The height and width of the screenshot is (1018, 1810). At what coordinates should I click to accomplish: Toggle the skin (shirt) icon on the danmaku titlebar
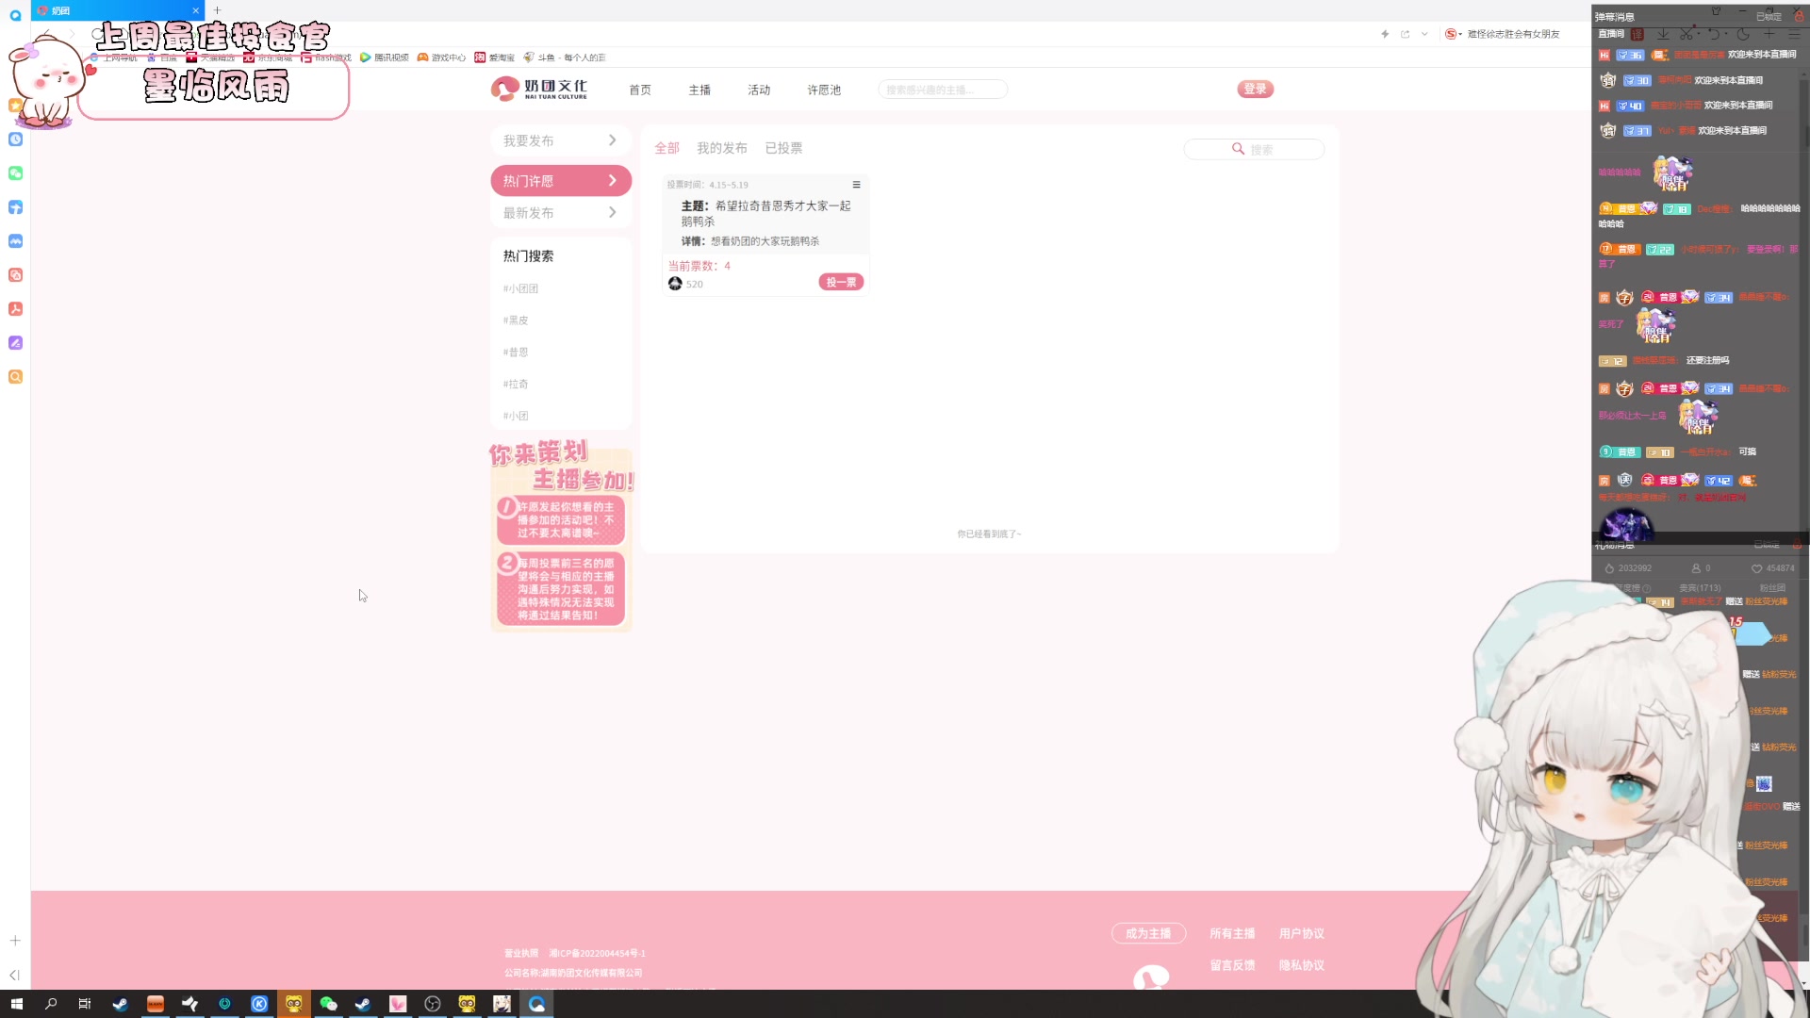pyautogui.click(x=1717, y=11)
